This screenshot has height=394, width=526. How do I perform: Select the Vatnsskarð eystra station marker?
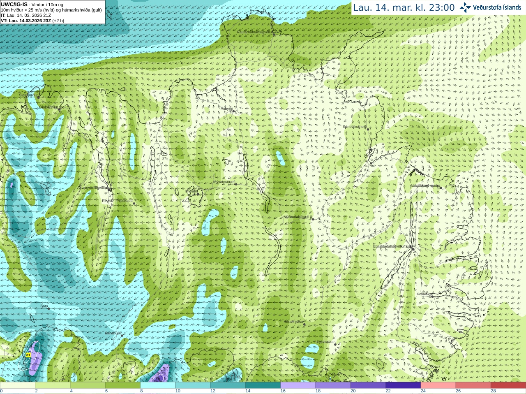[x=441, y=188]
